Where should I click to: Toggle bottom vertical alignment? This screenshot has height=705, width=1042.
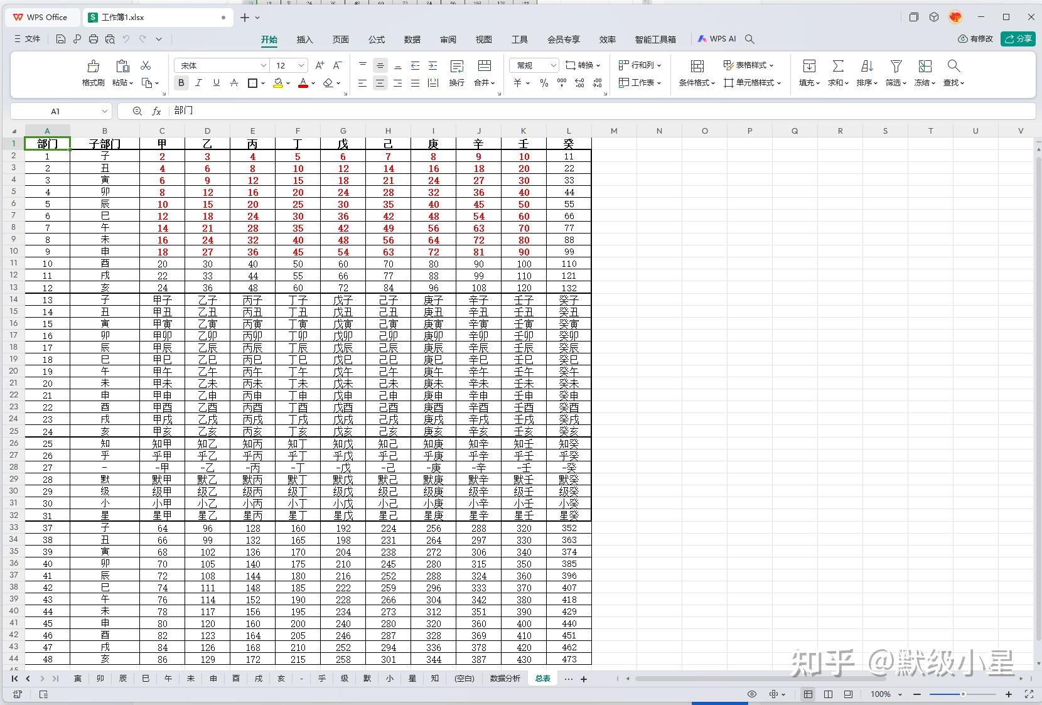[397, 65]
